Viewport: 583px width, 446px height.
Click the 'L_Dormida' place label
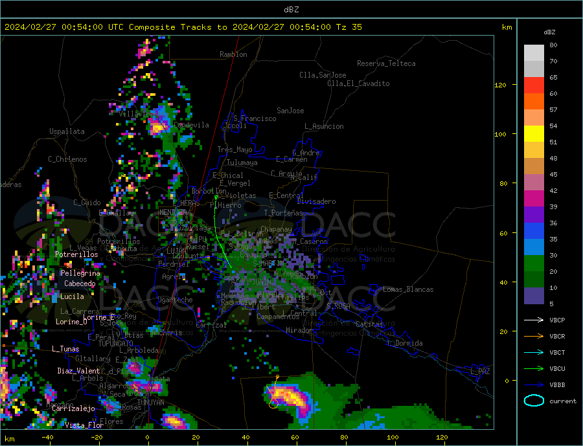click(406, 343)
